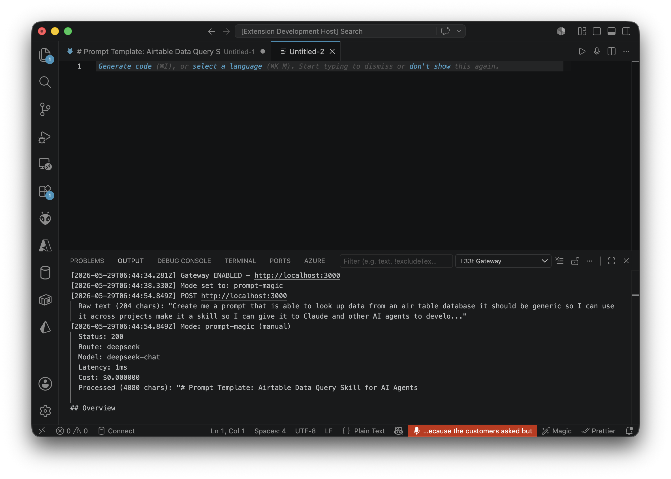This screenshot has height=479, width=671.
Task: Click the select a language link
Action: [227, 66]
